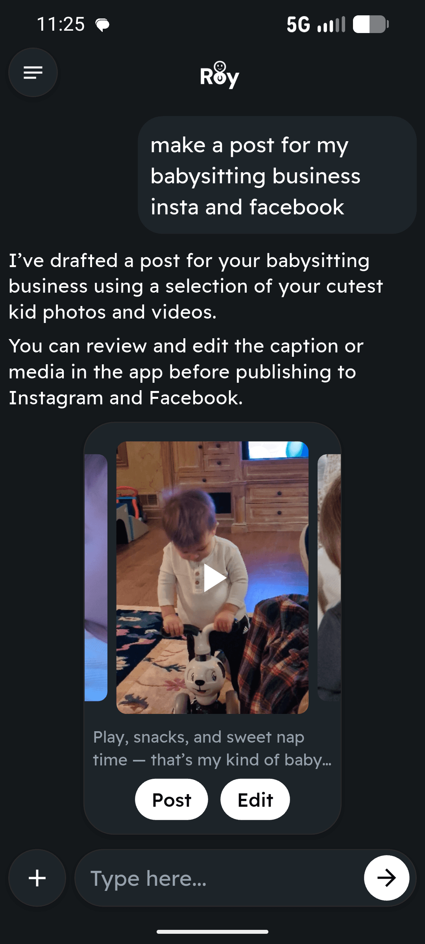Tap the review and edit caption paragraph
The height and width of the screenshot is (944, 425).
pyautogui.click(x=186, y=372)
